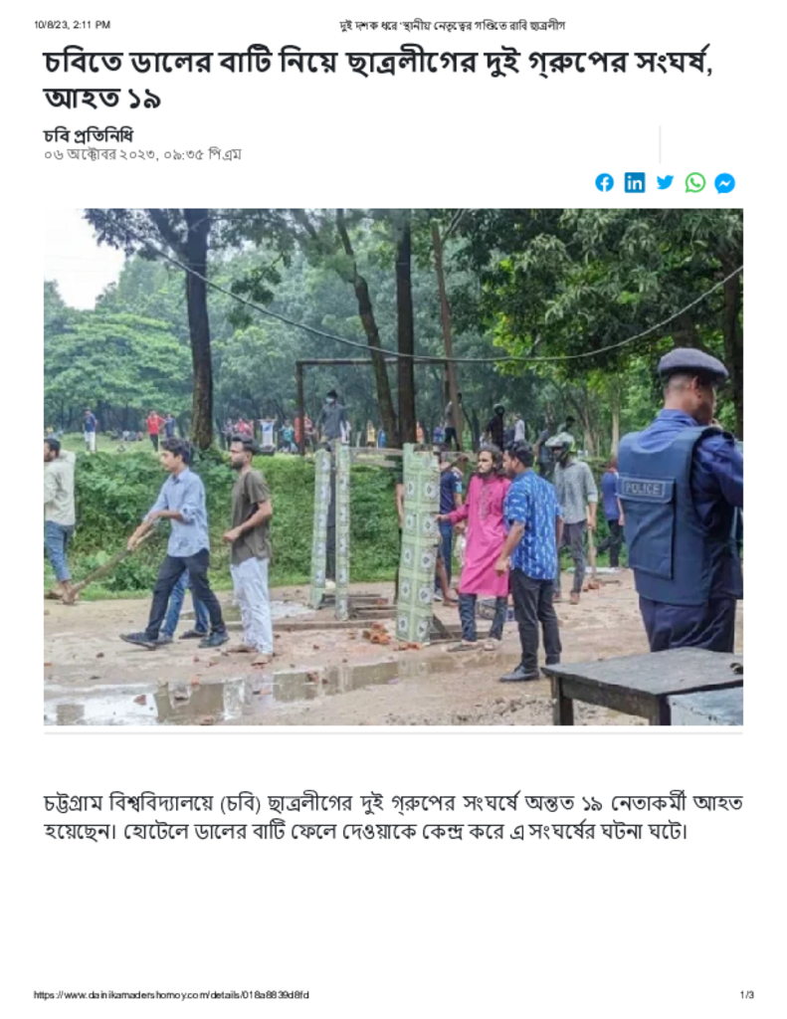The width and height of the screenshot is (787, 1019).
Task: Click the man in pink kurta
Action: click(482, 546)
